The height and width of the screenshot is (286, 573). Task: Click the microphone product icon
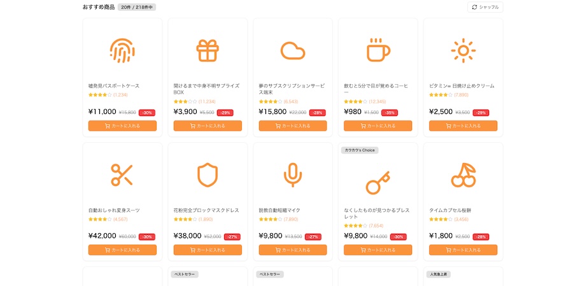(292, 175)
